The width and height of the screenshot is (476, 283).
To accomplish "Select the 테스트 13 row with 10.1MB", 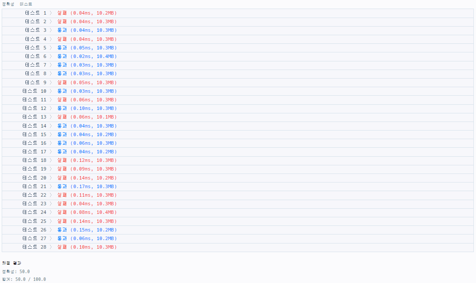I will pyautogui.click(x=238, y=117).
